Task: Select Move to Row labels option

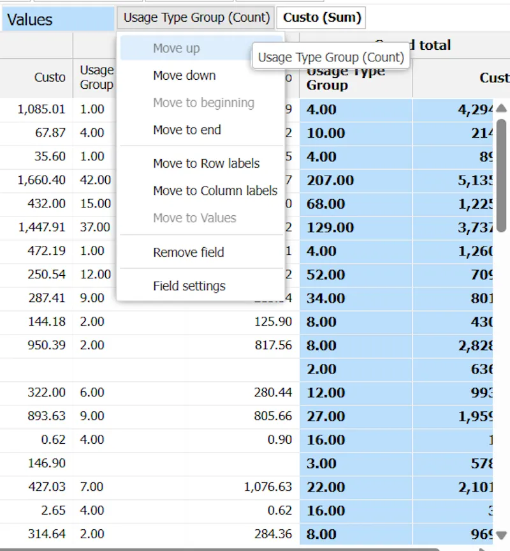Action: click(x=201, y=163)
